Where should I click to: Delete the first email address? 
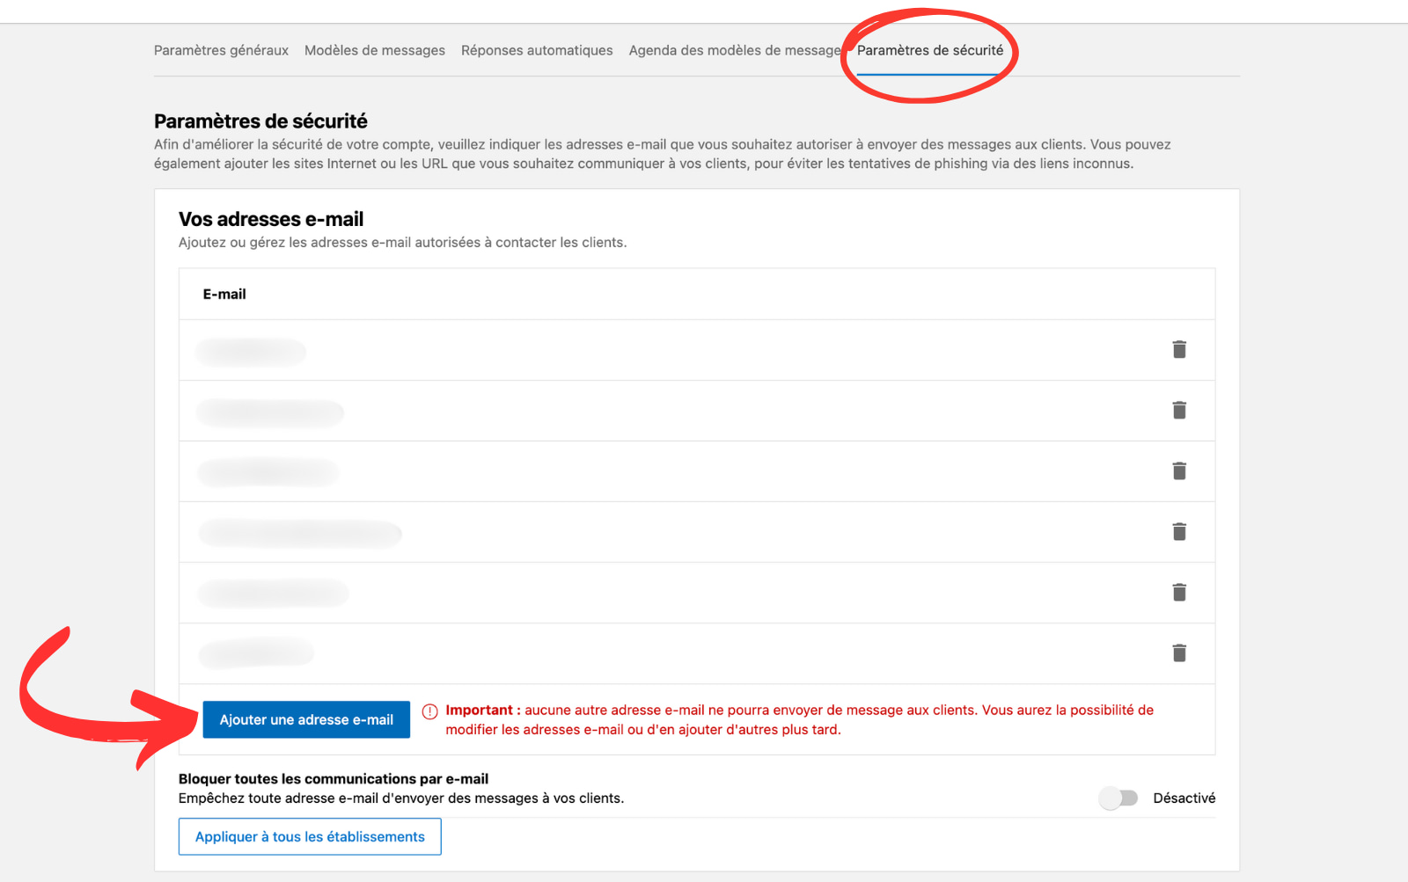point(1179,349)
